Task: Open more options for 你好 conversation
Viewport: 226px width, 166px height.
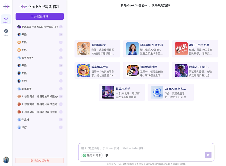Action: (61, 127)
